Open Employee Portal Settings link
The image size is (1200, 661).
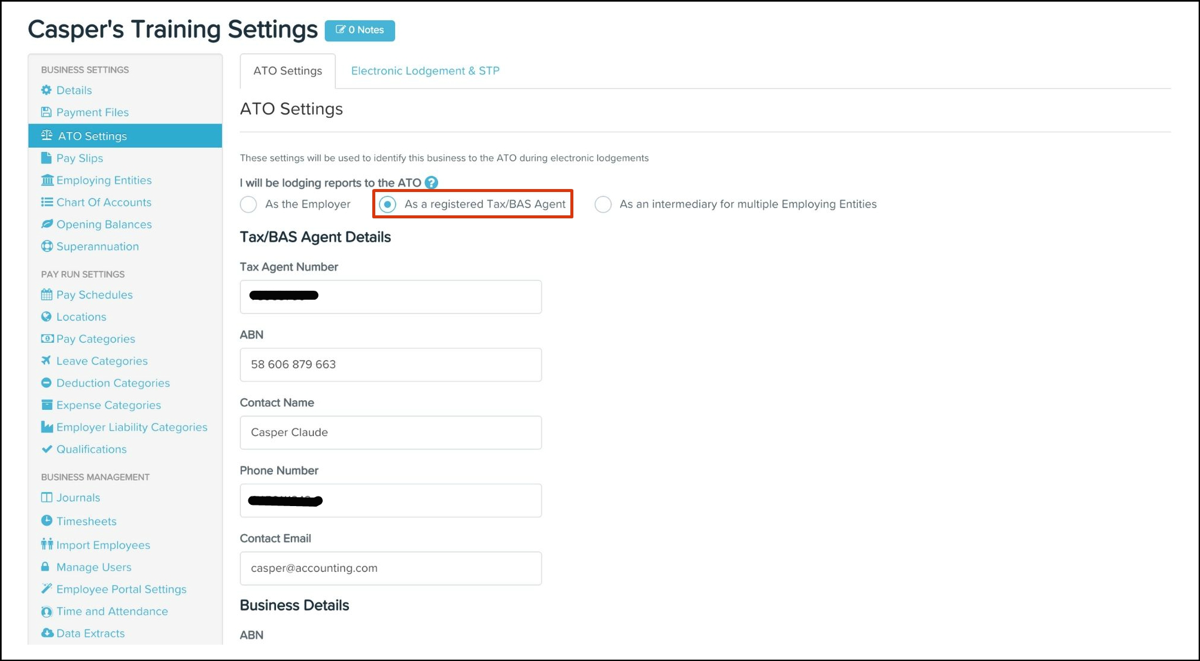tap(121, 589)
